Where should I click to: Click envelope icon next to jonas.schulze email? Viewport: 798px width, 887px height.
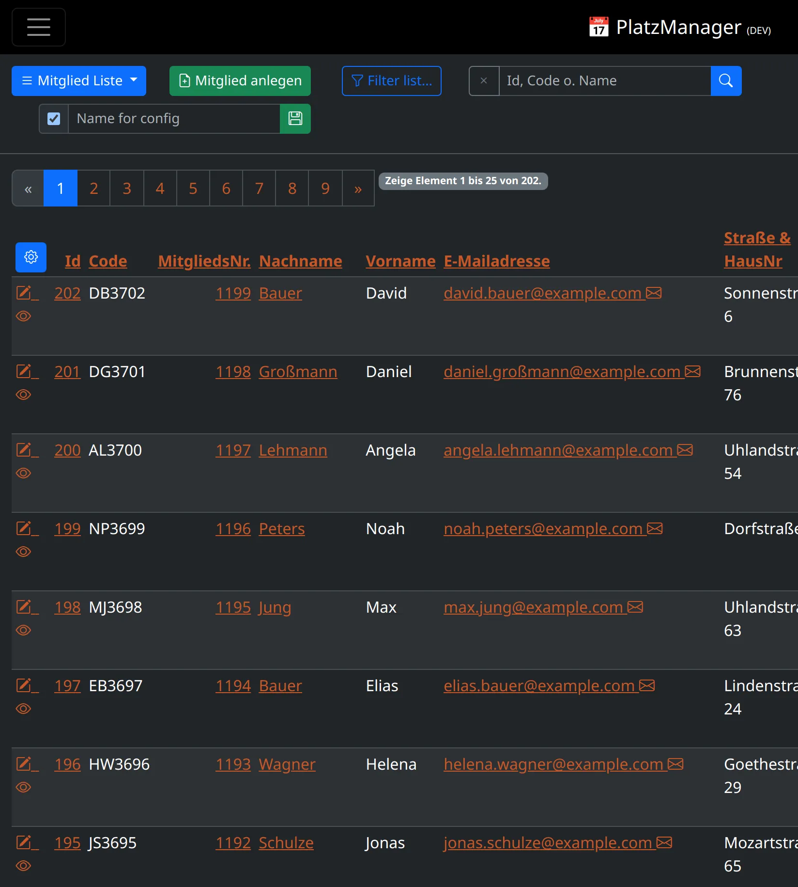pos(664,842)
